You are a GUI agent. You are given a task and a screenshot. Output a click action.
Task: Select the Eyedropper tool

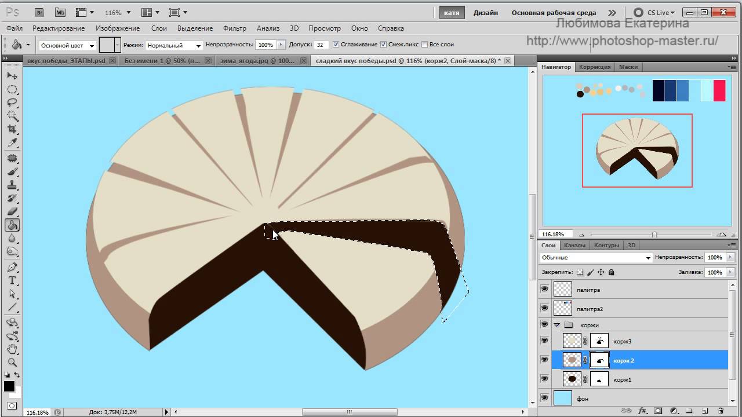pyautogui.click(x=12, y=142)
